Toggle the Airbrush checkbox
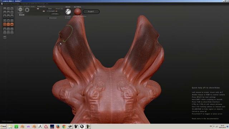This screenshot has height=129, width=229. (26, 6)
